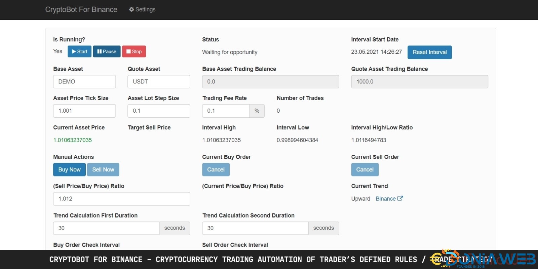Click the Base Asset Trading Balance field
The width and height of the screenshot is (538, 269).
270,82
